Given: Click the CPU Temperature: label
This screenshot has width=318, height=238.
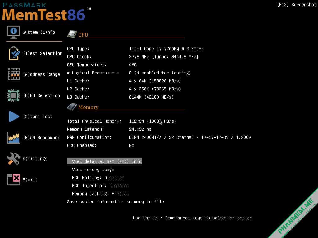Looking at the screenshot, I should (87, 65).
